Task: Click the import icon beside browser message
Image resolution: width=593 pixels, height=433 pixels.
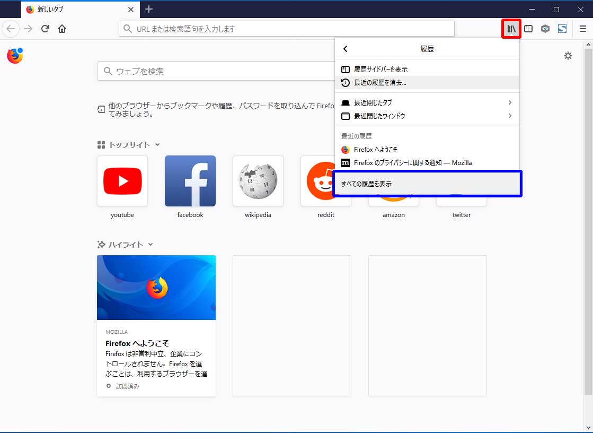Action: [101, 109]
